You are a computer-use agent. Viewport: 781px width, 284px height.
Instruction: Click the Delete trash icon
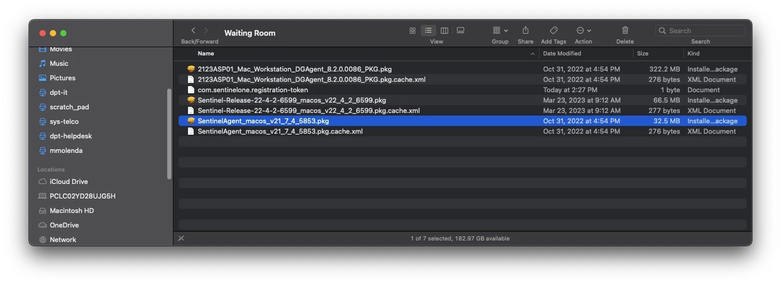pyautogui.click(x=625, y=31)
